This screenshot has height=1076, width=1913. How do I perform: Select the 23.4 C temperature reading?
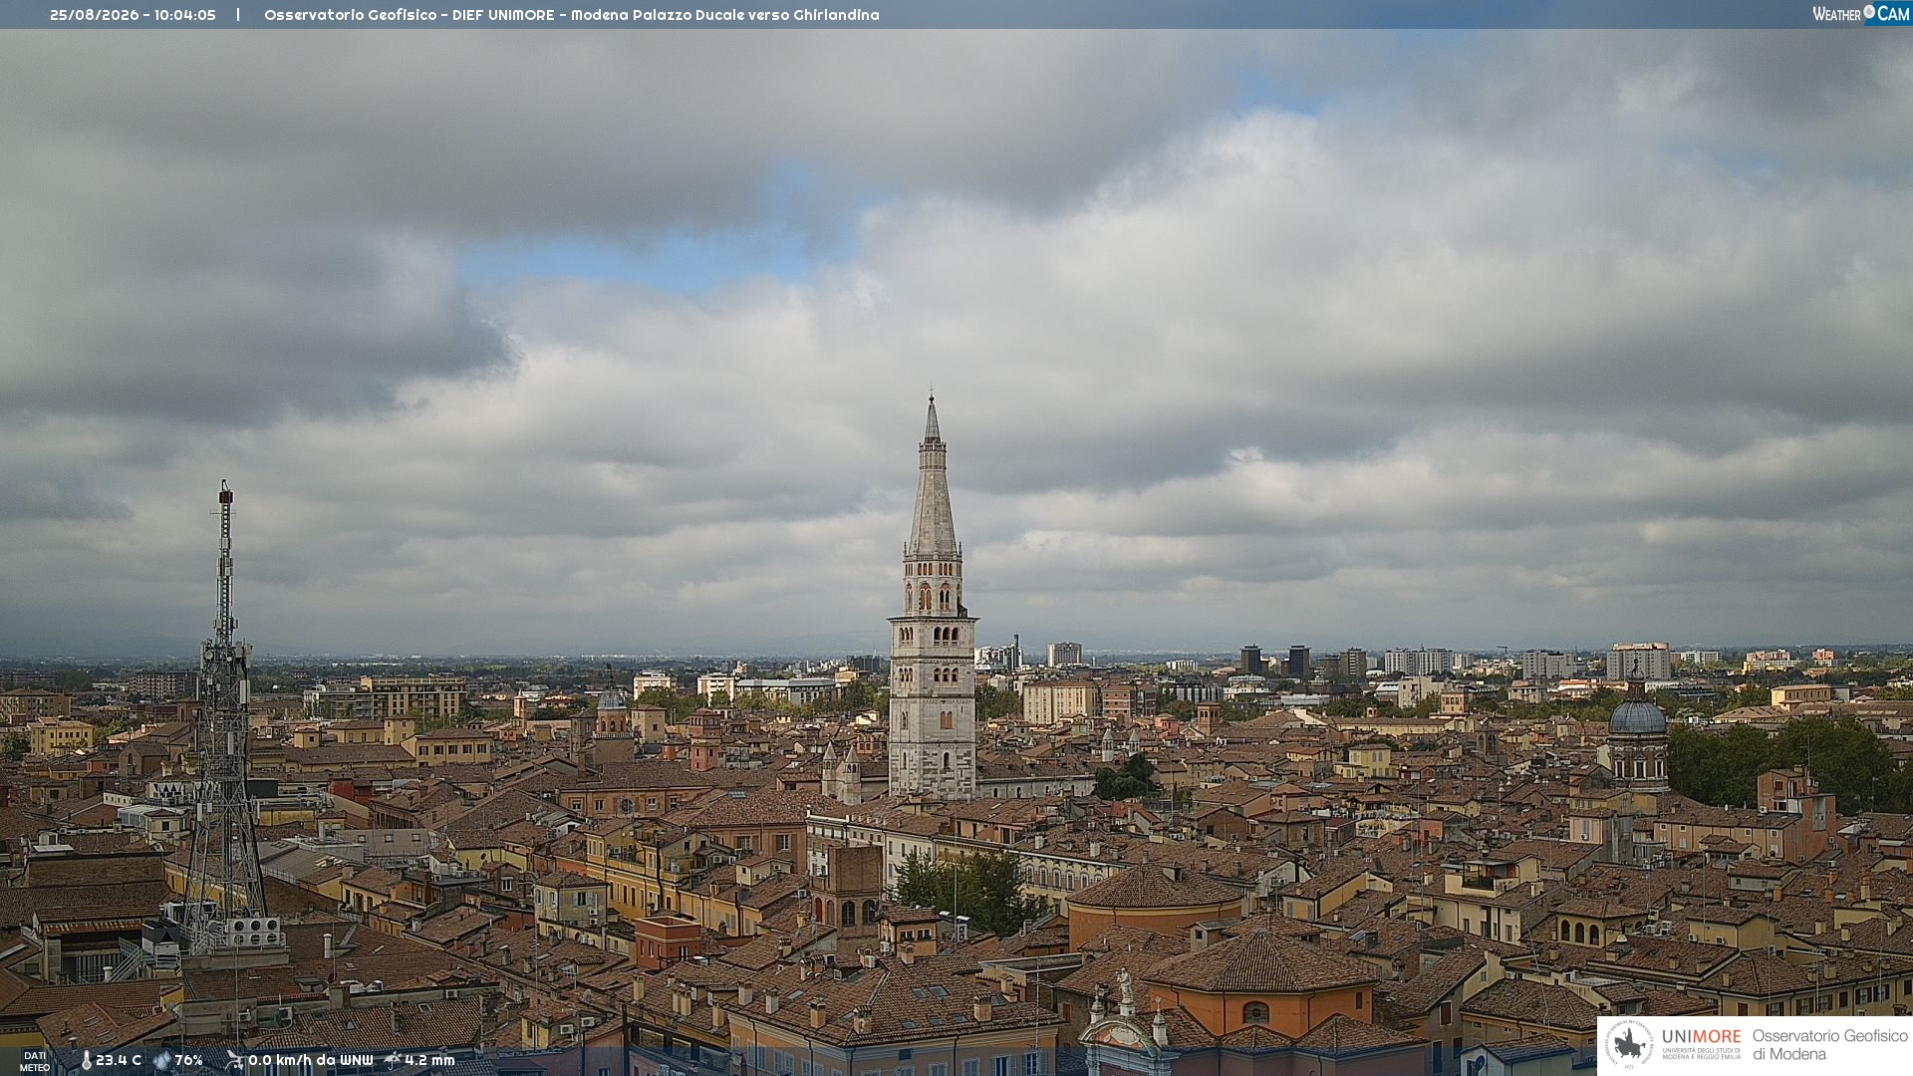coord(119,1060)
